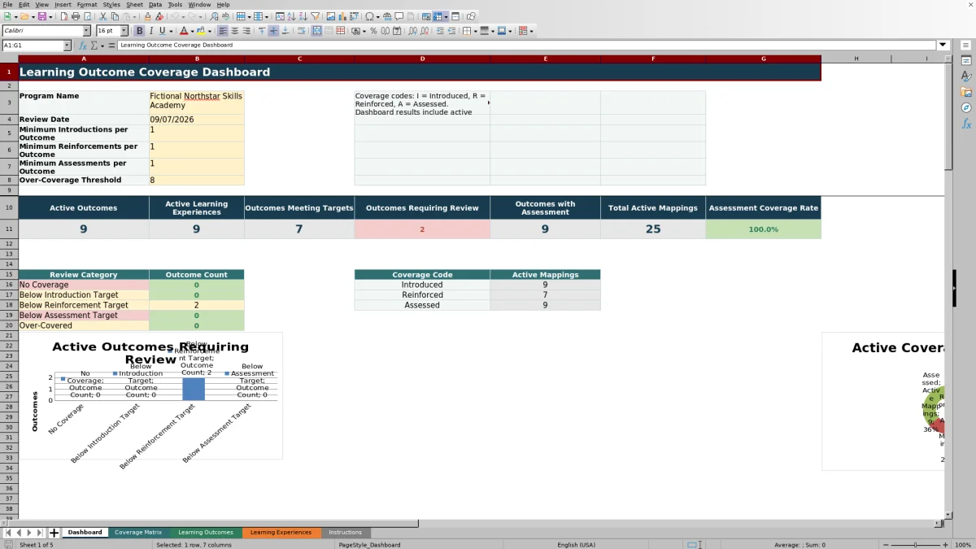The height and width of the screenshot is (549, 976).
Task: Select the Learning Outcomes sheet tab
Action: point(206,533)
